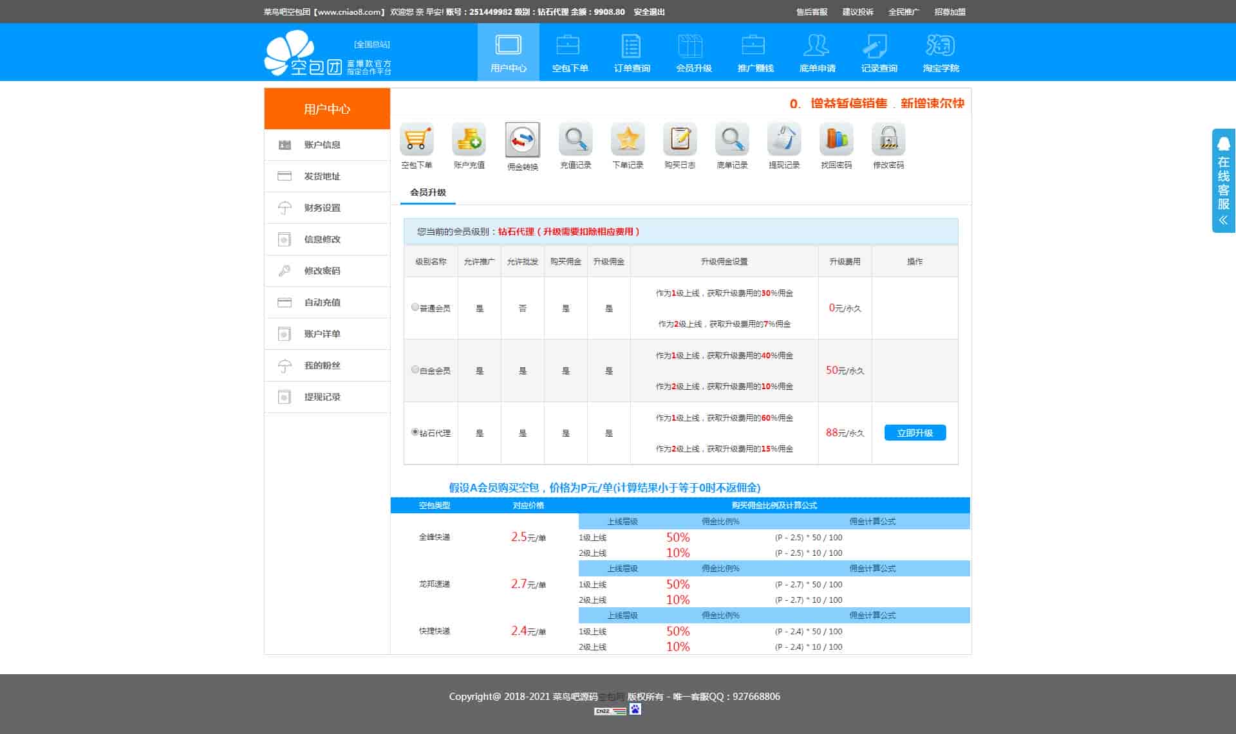The height and width of the screenshot is (734, 1236).
Task: Open 会员升级 in top navigation
Action: tap(693, 53)
